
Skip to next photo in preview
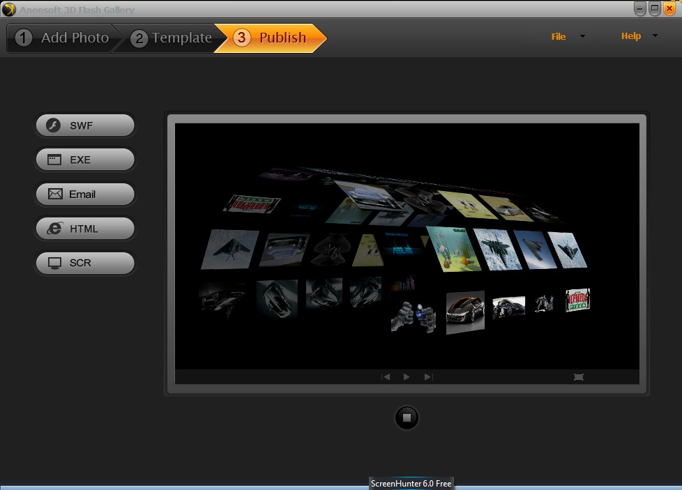[428, 376]
